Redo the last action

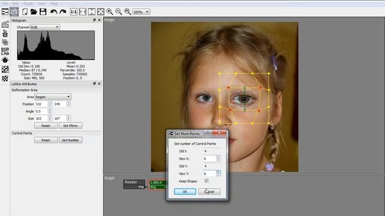[63, 12]
